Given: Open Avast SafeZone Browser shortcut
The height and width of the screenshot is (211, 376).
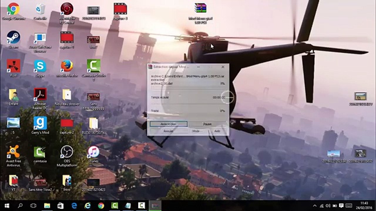Looking at the screenshot, I should click(x=40, y=42).
